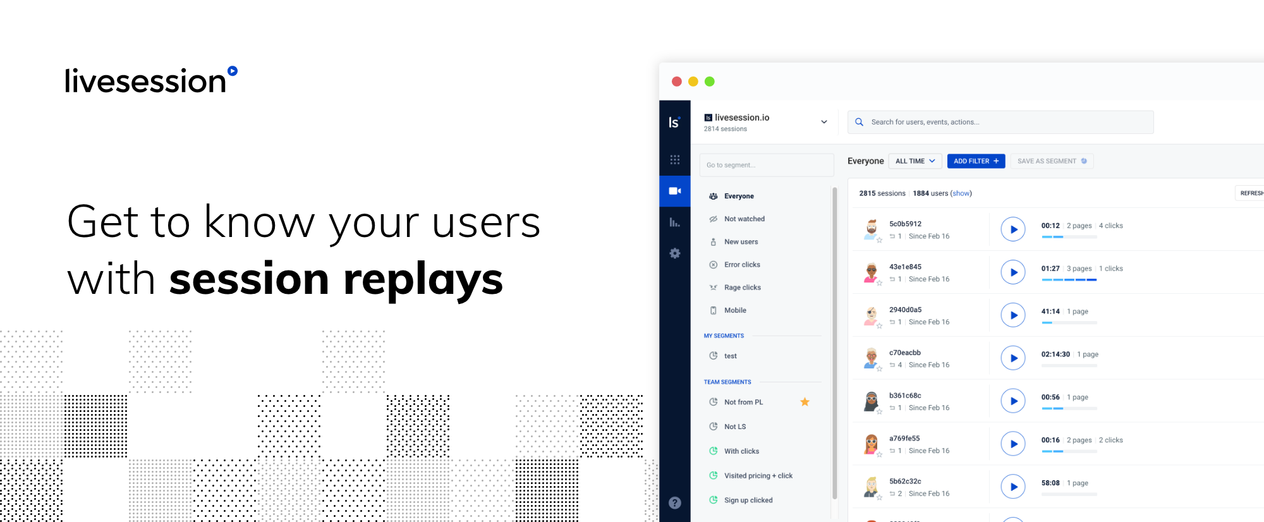This screenshot has height=522, width=1264.
Task: Expand the livesession.io website dropdown chevron
Action: pyautogui.click(x=823, y=122)
